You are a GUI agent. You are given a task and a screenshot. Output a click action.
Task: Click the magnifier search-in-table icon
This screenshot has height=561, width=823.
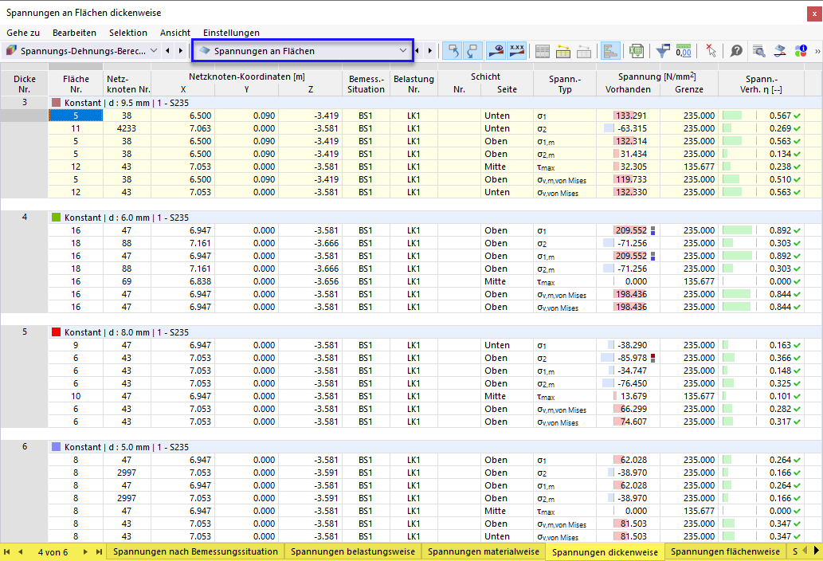758,51
